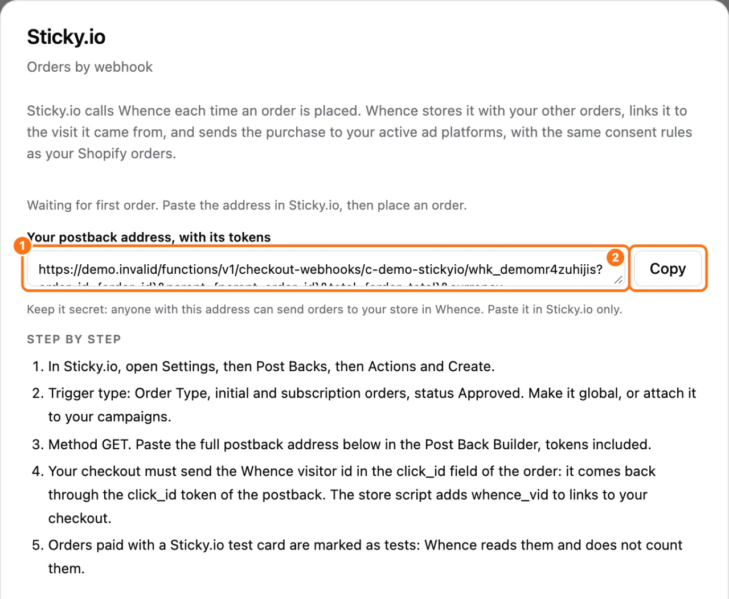The width and height of the screenshot is (729, 599).
Task: Click step 4 about the click_id field
Action: (352, 495)
